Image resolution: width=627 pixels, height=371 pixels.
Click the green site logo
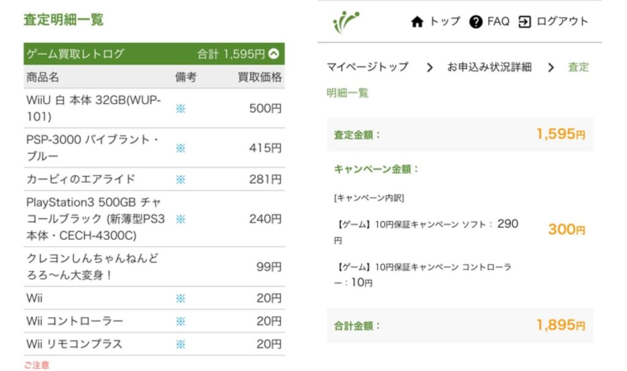[x=347, y=22]
